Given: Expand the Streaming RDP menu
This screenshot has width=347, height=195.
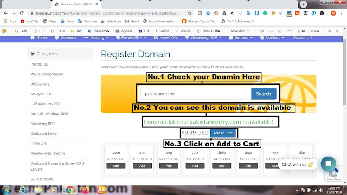Looking at the screenshot, I should click(203, 37).
